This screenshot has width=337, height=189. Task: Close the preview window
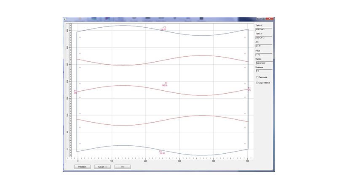[x=271, y=19]
